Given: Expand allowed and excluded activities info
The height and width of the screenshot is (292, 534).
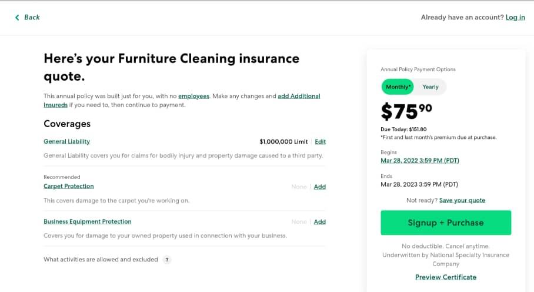Looking at the screenshot, I should coord(101,260).
